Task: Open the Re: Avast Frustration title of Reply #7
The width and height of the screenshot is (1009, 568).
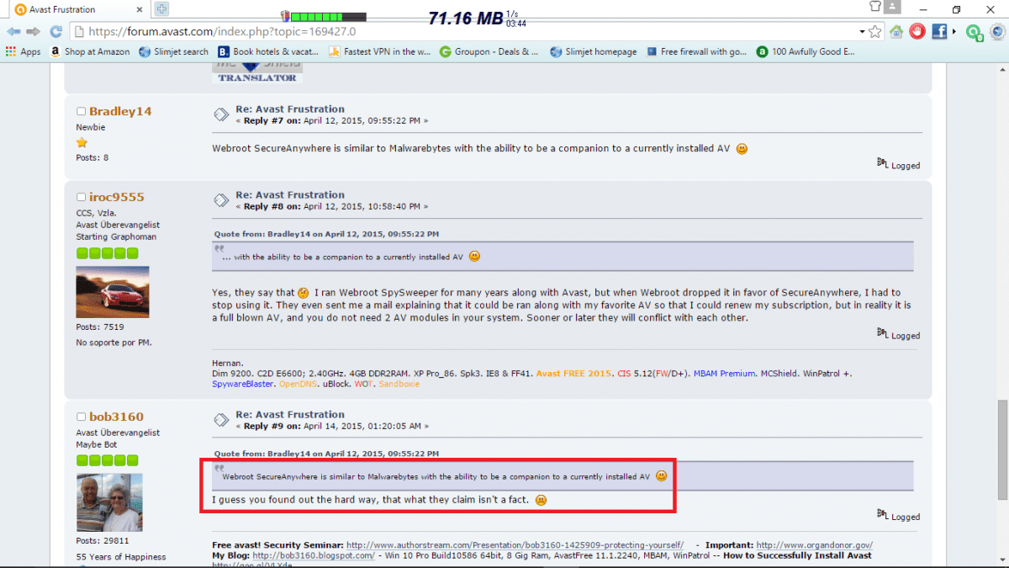Action: point(290,109)
